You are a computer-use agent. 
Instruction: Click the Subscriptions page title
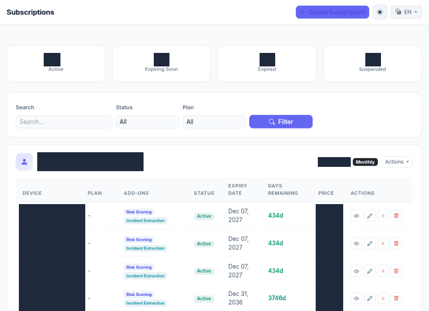point(30,12)
